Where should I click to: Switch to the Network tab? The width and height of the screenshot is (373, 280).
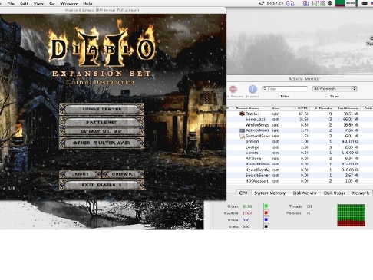(361, 193)
